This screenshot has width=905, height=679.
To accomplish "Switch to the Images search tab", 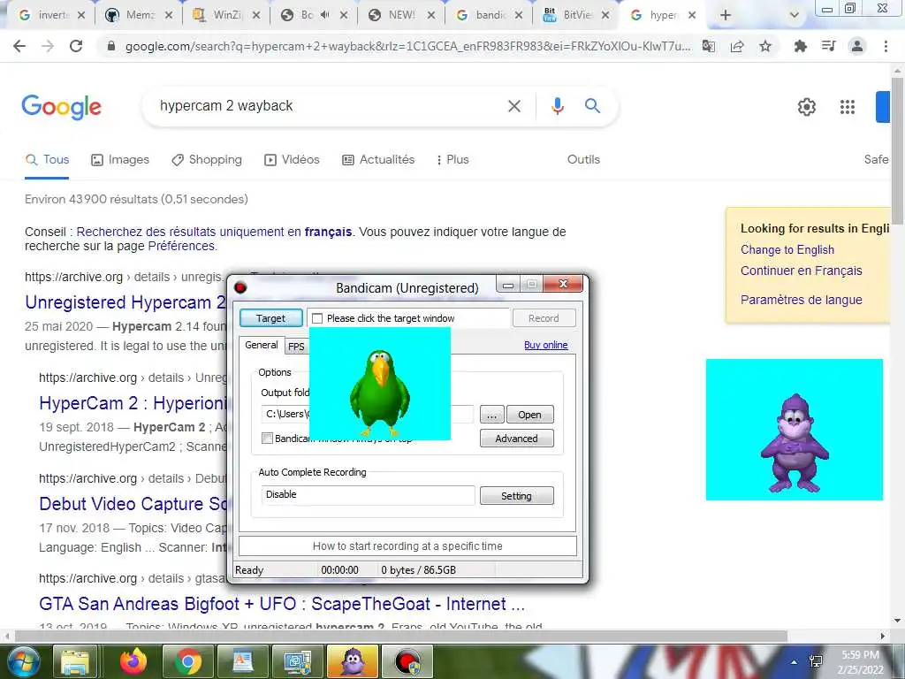I will (120, 160).
